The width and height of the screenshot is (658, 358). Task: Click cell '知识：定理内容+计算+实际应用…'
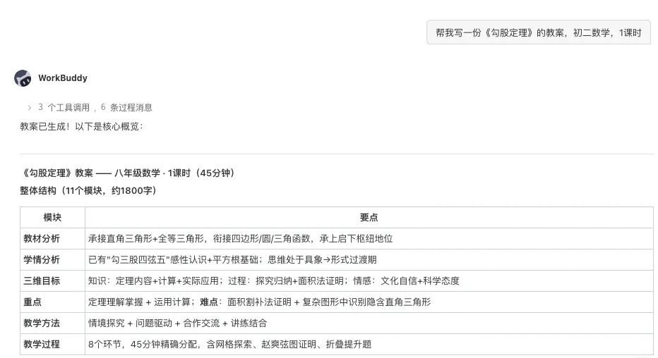369,281
